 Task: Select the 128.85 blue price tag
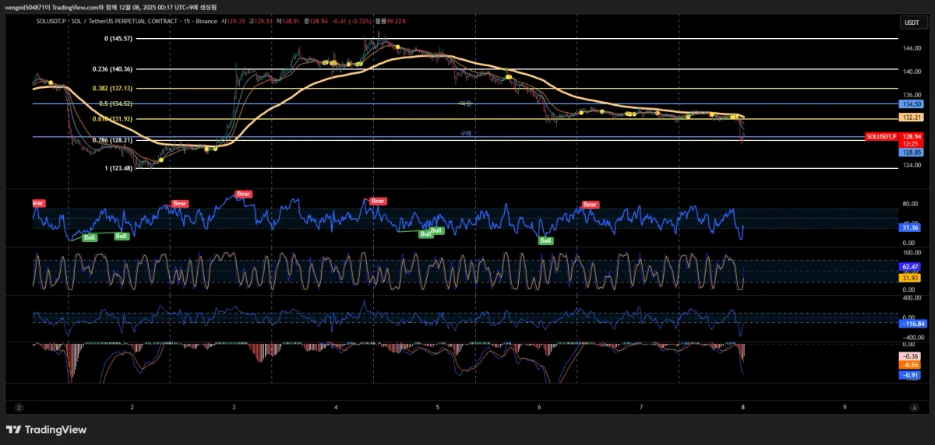911,152
